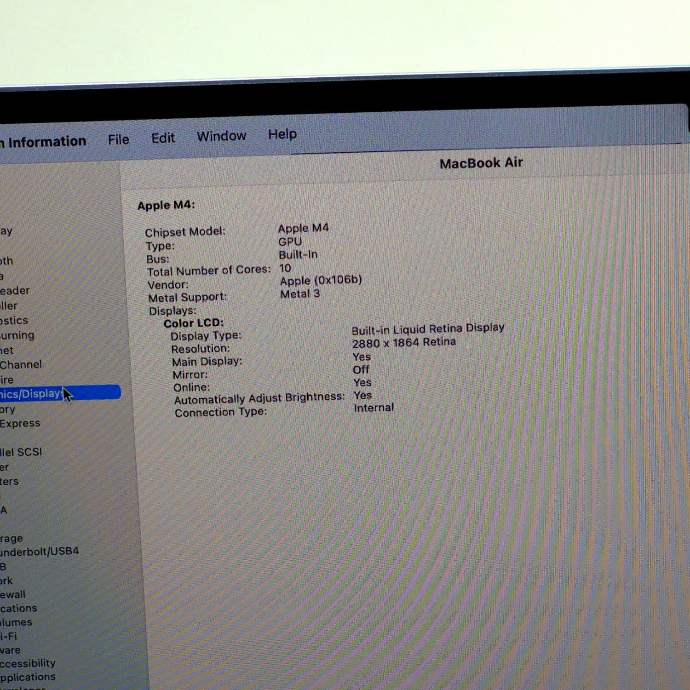Select Card Reader in the sidebar
The height and width of the screenshot is (690, 690).
pos(15,291)
